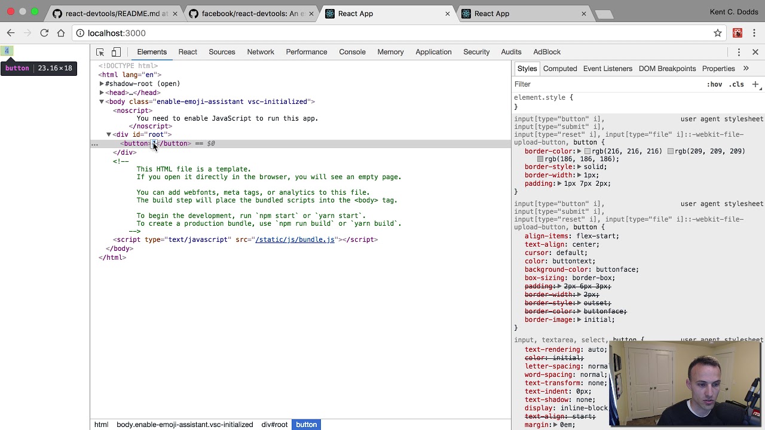Click the red extension icon in toolbar
The height and width of the screenshot is (430, 765).
click(x=738, y=33)
